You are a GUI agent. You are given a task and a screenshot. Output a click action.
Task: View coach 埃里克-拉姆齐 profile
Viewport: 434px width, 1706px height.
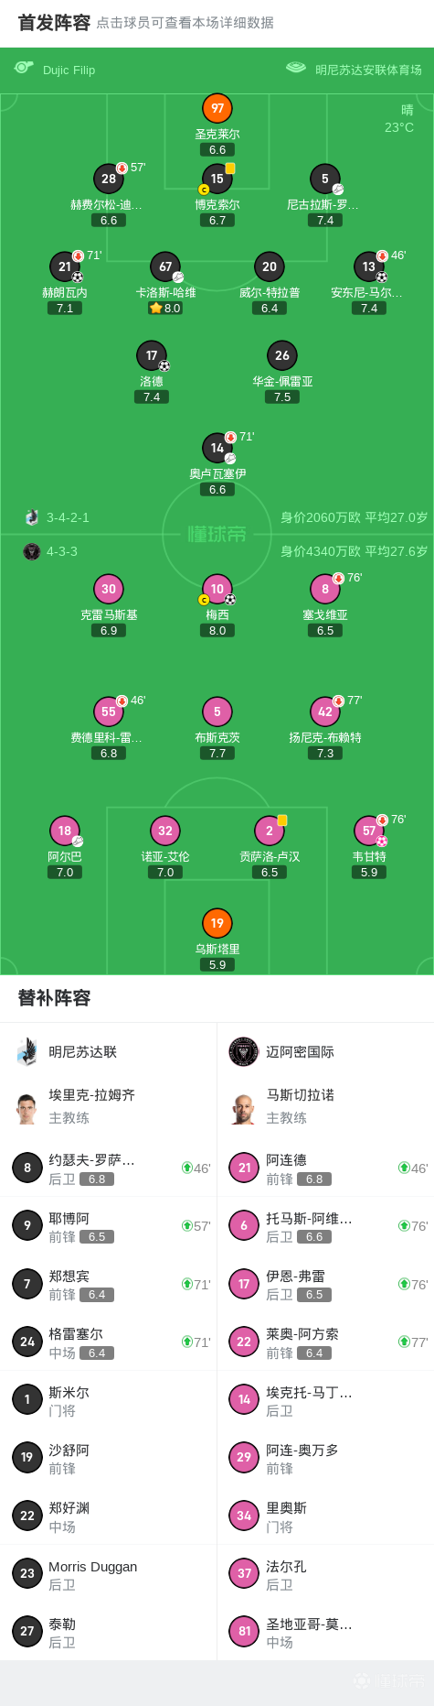(x=109, y=1106)
